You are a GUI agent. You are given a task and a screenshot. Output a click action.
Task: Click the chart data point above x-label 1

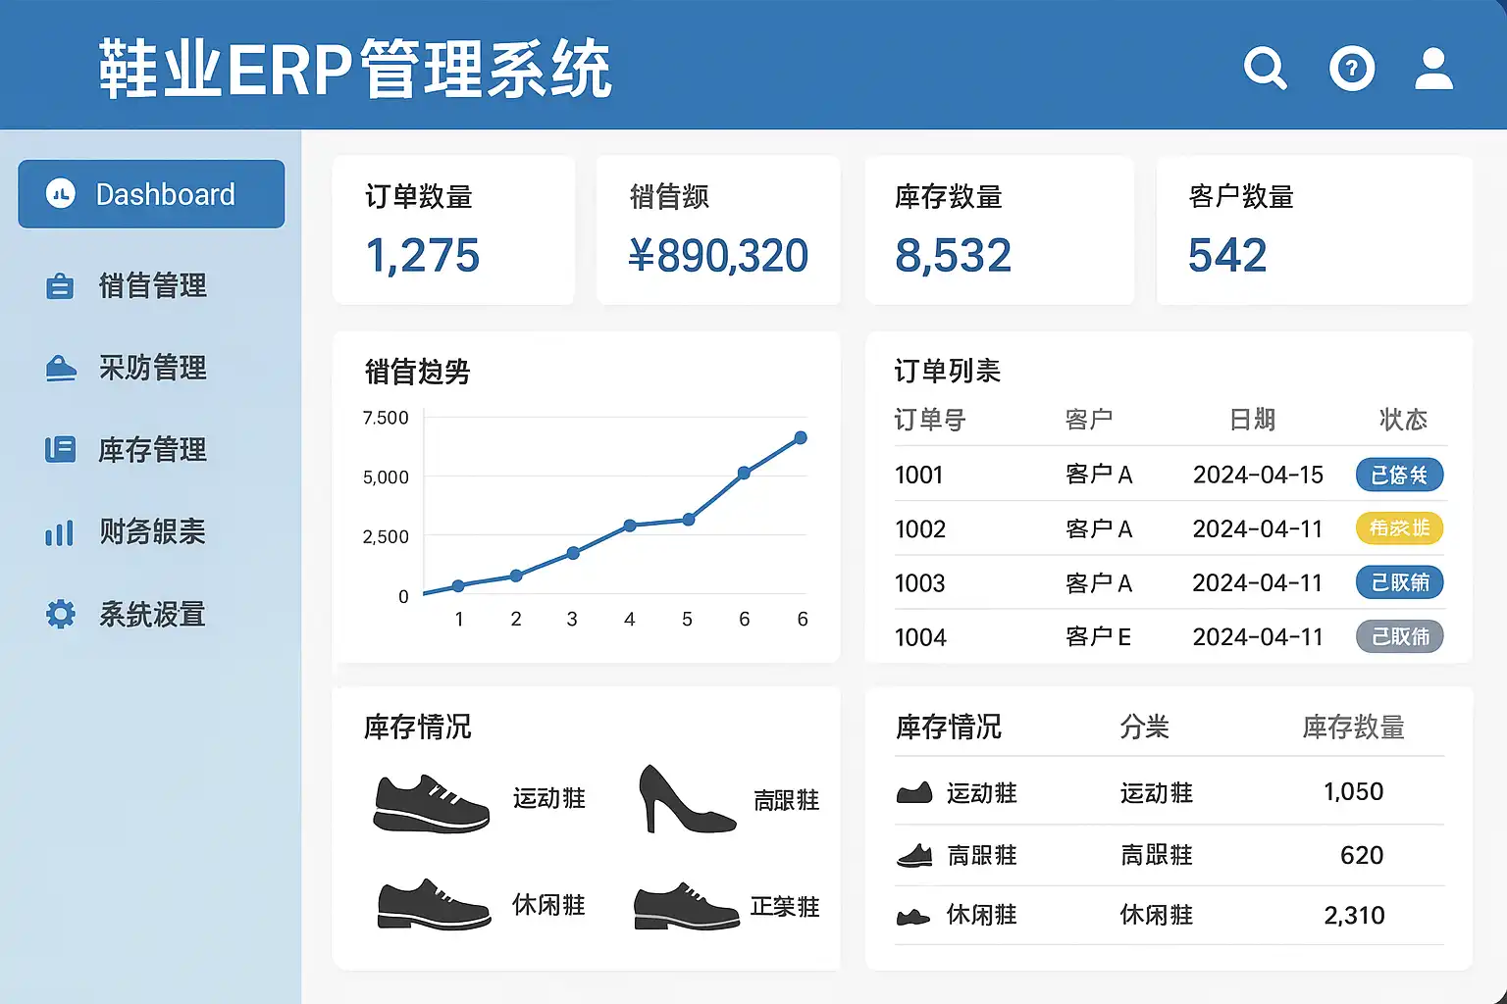458,586
